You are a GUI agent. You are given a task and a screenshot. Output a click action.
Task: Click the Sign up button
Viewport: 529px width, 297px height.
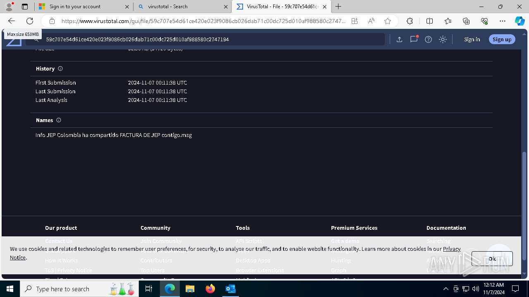pyautogui.click(x=502, y=39)
